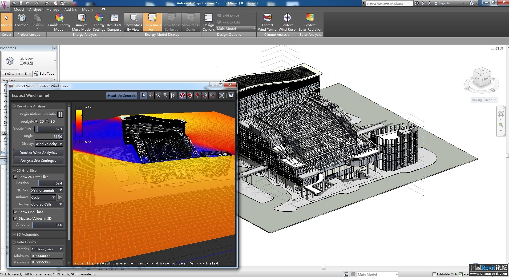
Task: Switch to the Model ribbon tab
Action: [x=19, y=9]
